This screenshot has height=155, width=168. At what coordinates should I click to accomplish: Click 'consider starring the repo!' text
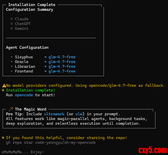[97, 138]
